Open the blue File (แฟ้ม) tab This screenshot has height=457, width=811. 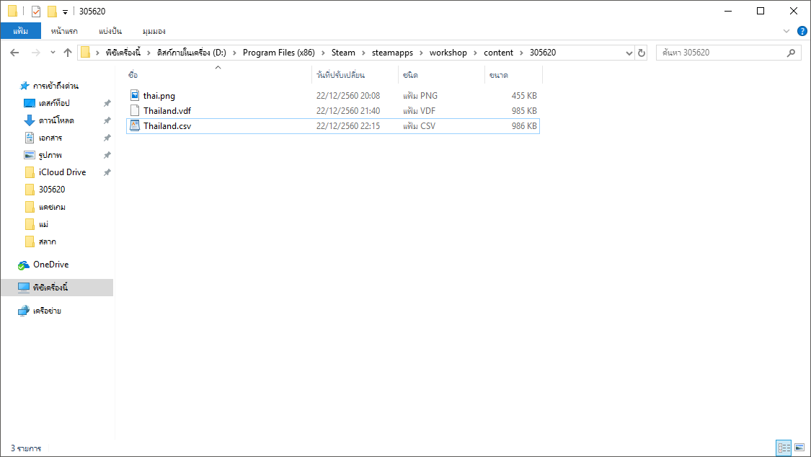[21, 31]
